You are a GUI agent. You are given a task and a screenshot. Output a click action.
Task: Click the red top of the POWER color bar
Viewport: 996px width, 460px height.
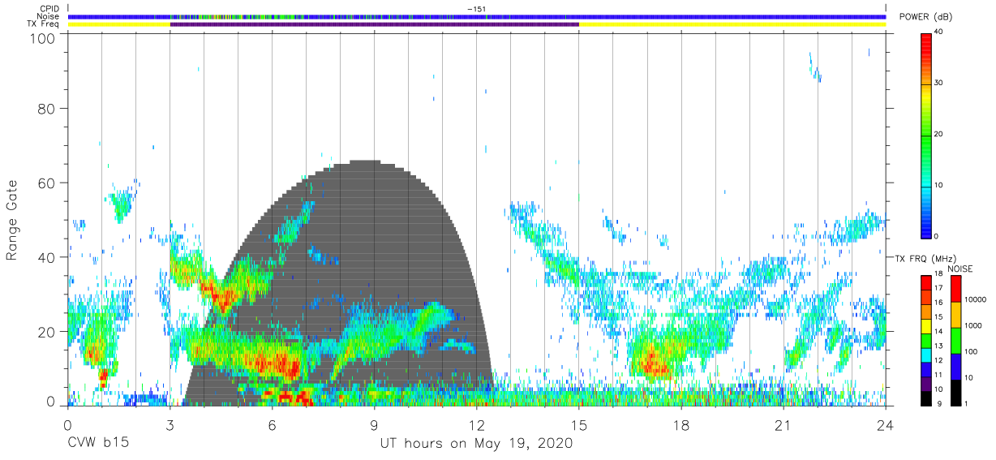click(x=926, y=45)
